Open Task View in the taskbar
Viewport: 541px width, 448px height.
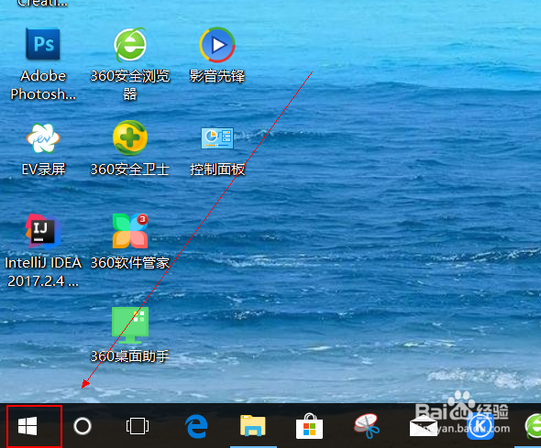138,426
